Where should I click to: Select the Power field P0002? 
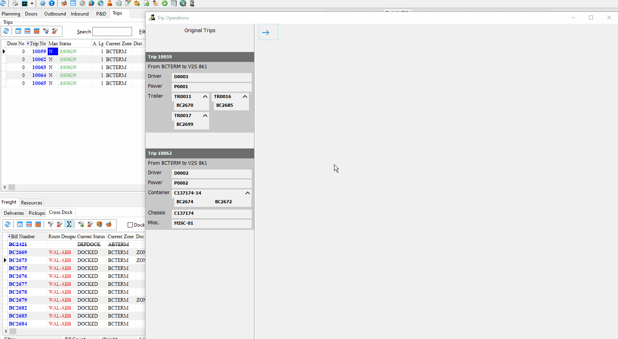(x=212, y=183)
